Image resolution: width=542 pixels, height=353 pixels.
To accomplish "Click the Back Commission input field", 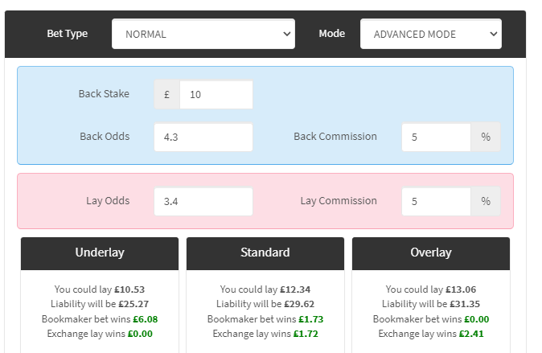I will coord(436,137).
